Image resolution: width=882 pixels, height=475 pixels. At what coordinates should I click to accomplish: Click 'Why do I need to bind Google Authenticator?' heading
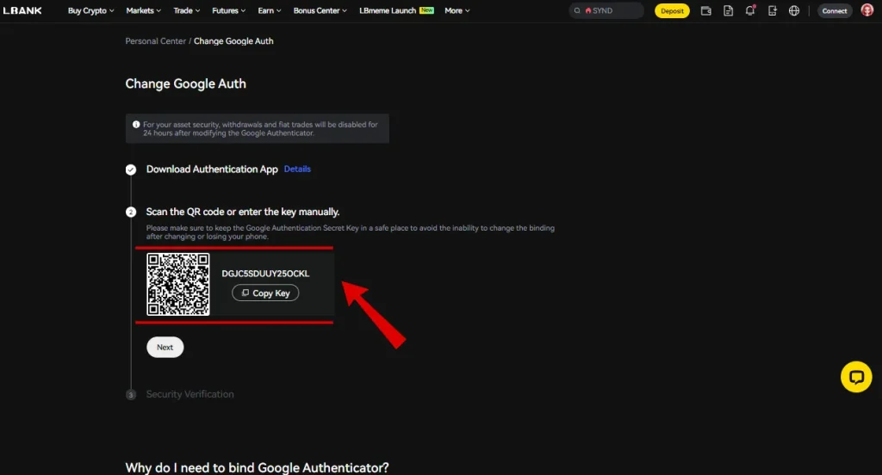[257, 468]
